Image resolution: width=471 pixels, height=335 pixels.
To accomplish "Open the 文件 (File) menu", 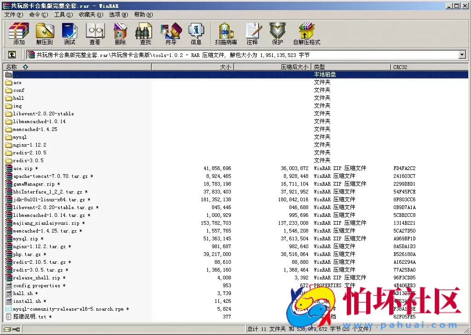I will 13,14.
